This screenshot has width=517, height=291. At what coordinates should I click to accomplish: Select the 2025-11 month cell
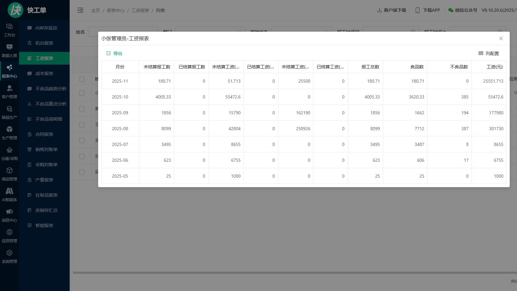click(120, 81)
